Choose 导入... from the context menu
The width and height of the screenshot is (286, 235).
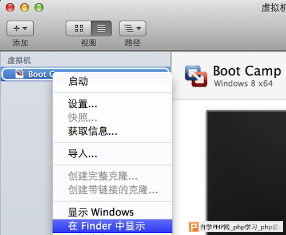[113, 154]
